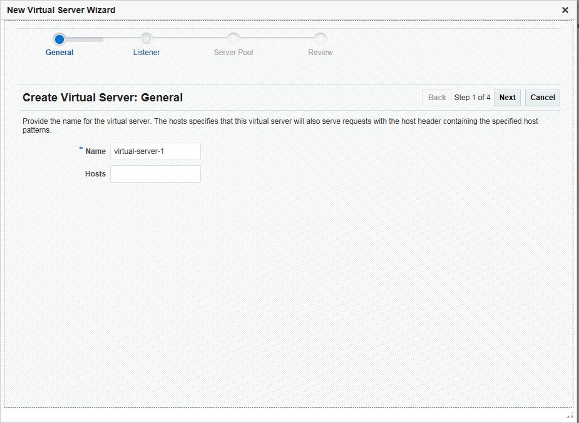The width and height of the screenshot is (579, 423).
Task: Open the General step label
Action: [x=59, y=53]
